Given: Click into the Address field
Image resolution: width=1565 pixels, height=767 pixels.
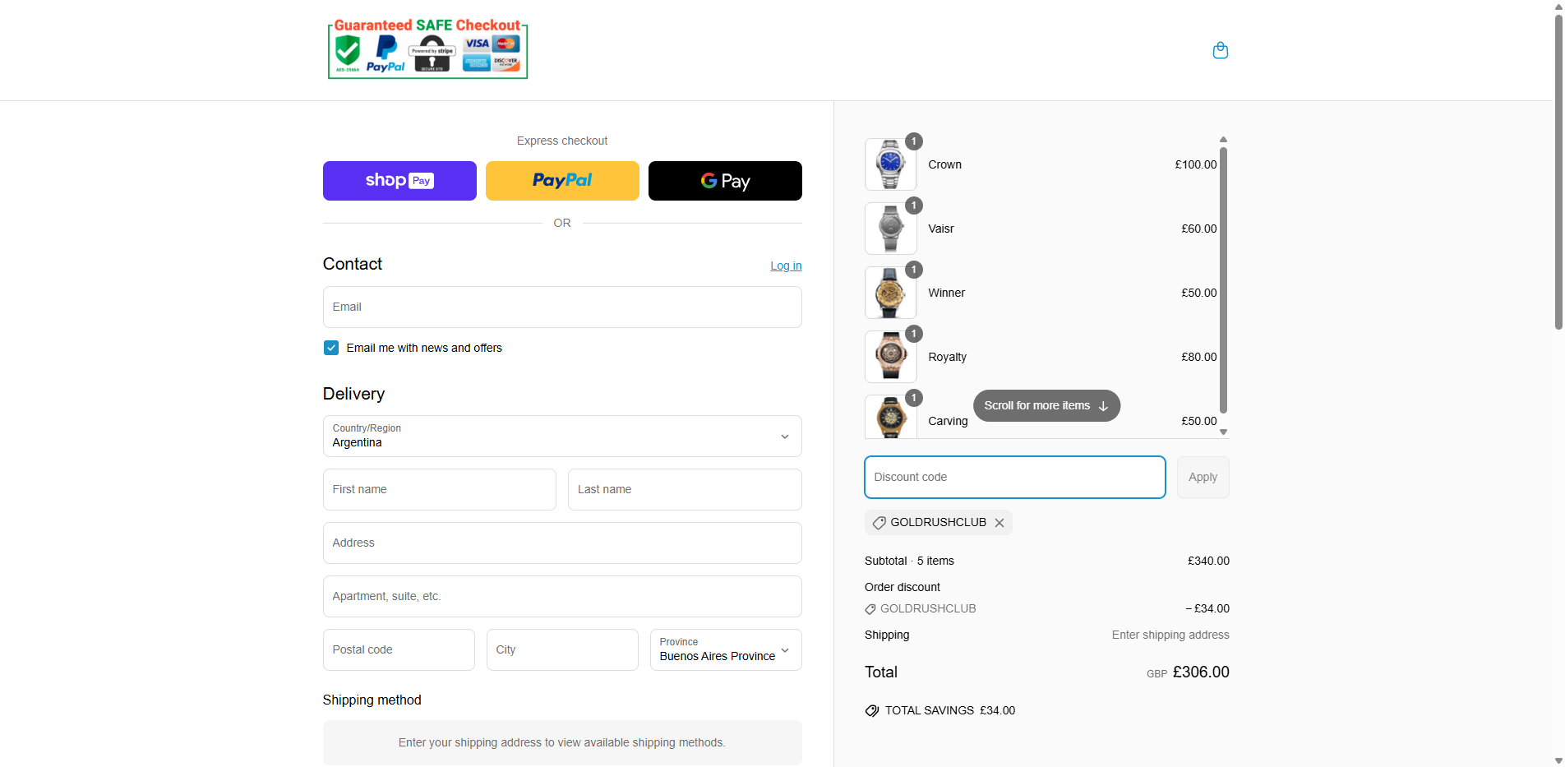Looking at the screenshot, I should pyautogui.click(x=562, y=543).
